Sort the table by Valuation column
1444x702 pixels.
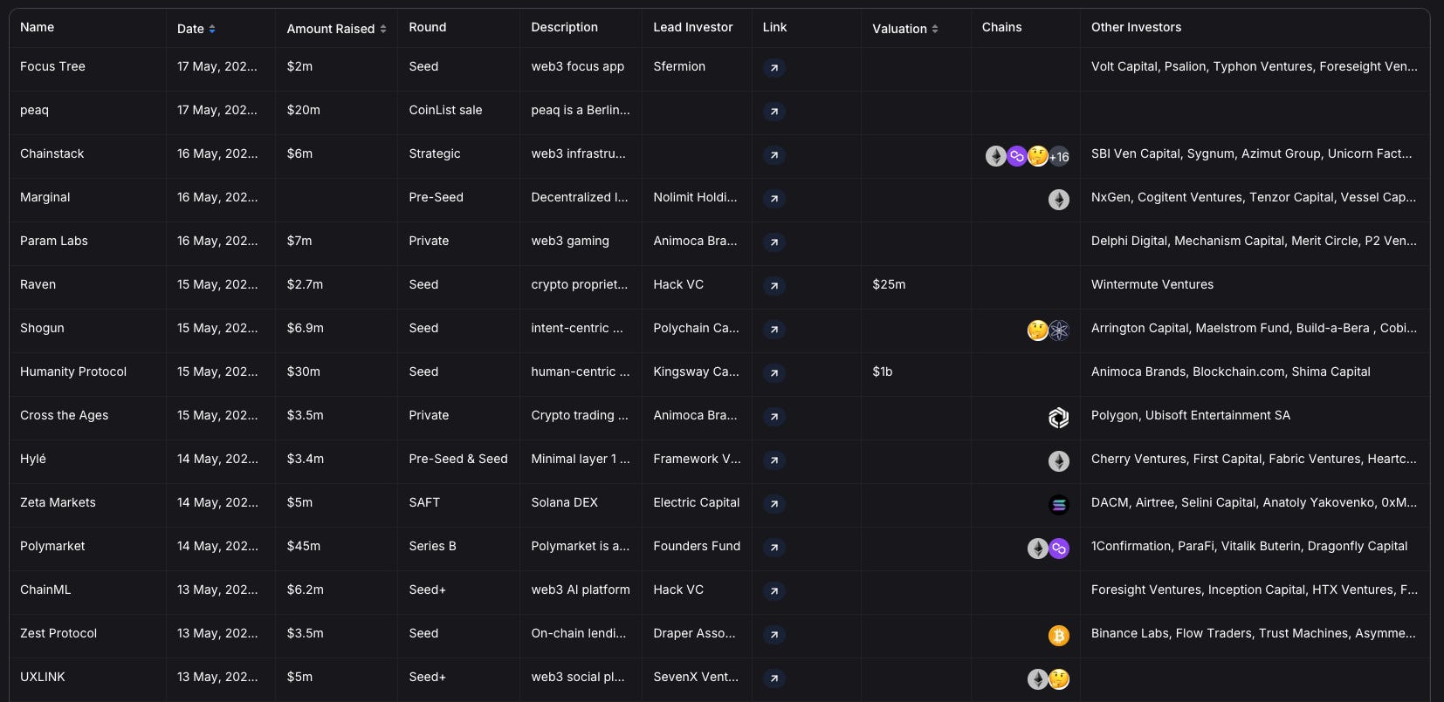tap(905, 29)
